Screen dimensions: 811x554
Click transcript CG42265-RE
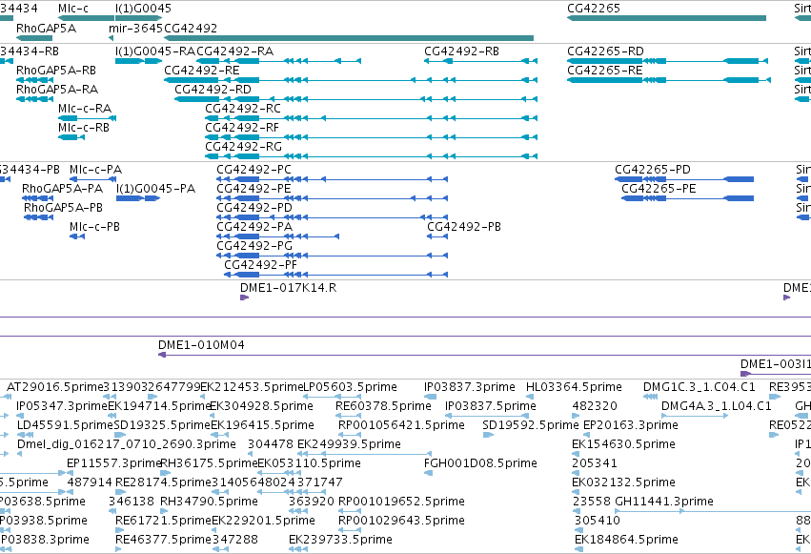[669, 80]
